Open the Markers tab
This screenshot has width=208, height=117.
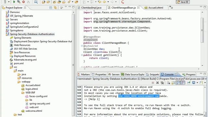[x=84, y=74]
